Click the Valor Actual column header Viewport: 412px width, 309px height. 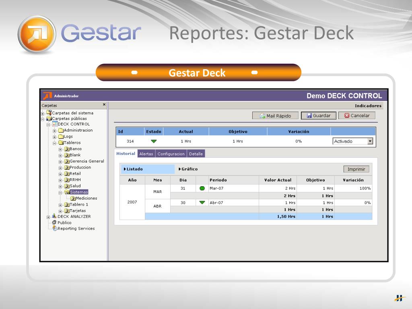pos(278,180)
